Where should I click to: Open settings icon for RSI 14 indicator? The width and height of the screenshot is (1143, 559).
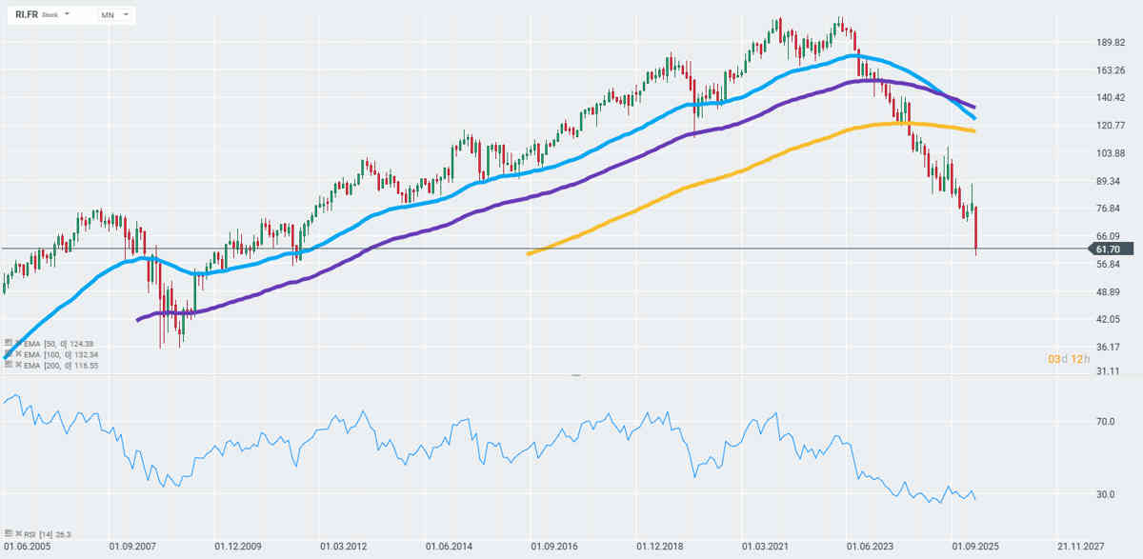(7, 534)
